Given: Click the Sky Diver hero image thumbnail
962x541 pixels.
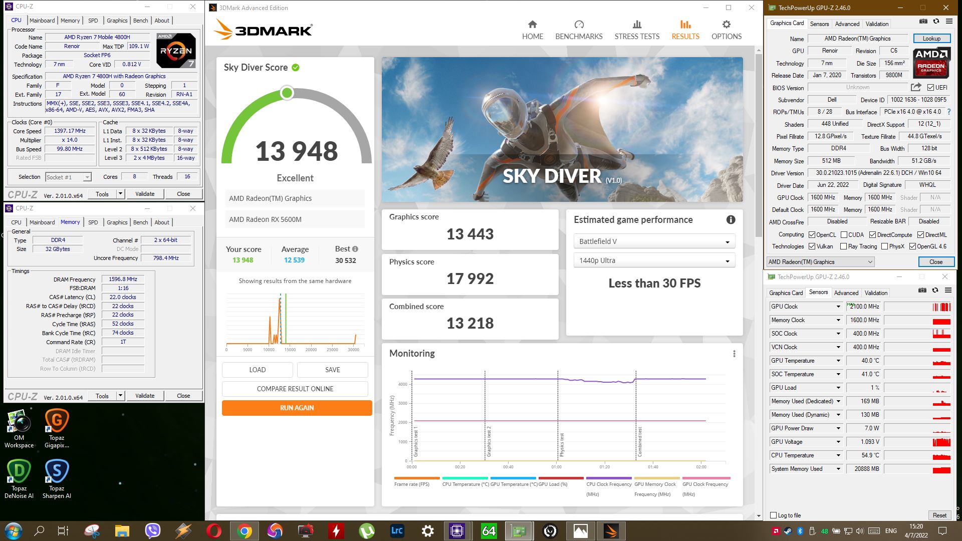Looking at the screenshot, I should [562, 129].
